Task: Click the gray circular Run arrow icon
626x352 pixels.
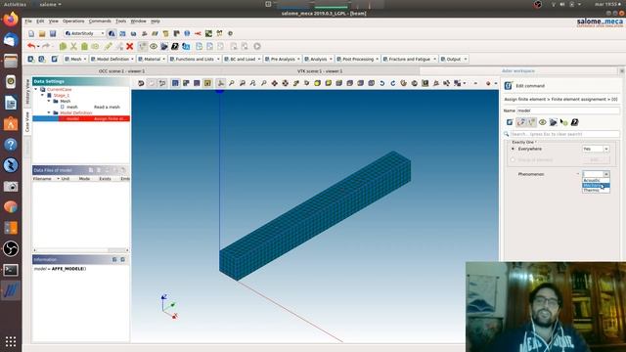Action: click(x=257, y=46)
